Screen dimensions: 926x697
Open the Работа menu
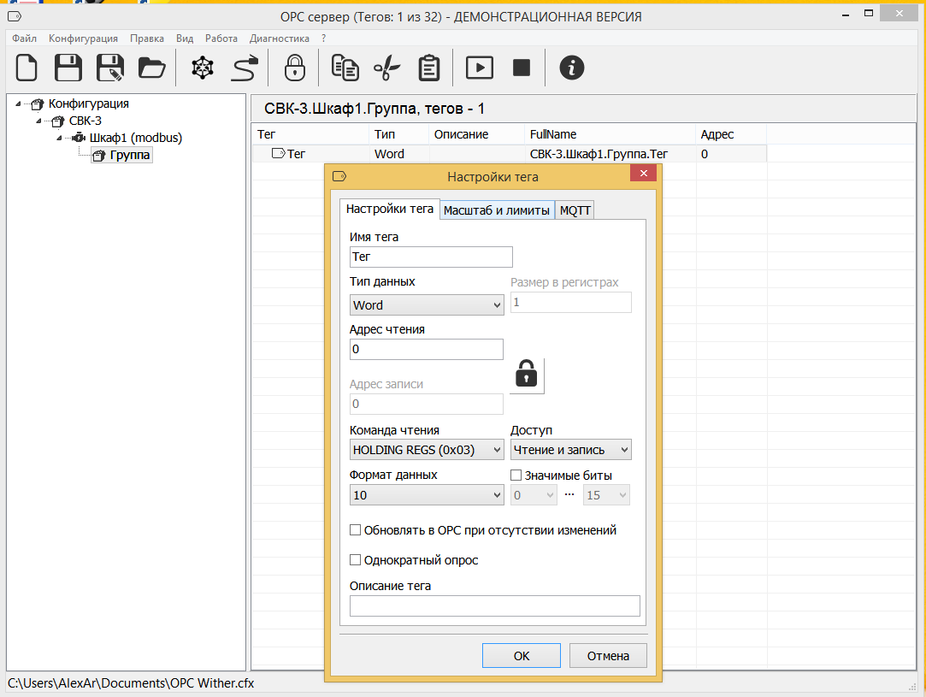pyautogui.click(x=221, y=38)
